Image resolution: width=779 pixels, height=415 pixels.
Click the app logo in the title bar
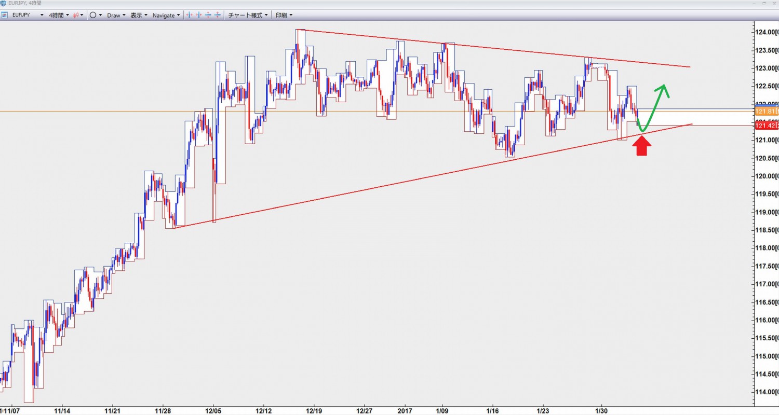(x=4, y=3)
